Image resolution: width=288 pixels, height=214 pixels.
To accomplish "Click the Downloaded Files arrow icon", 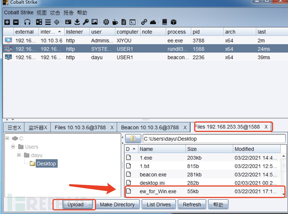I will [x=77, y=22].
